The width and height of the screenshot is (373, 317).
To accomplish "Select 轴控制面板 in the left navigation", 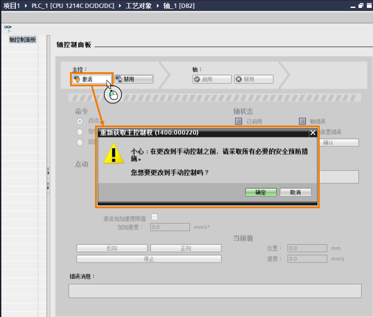I will [x=22, y=40].
